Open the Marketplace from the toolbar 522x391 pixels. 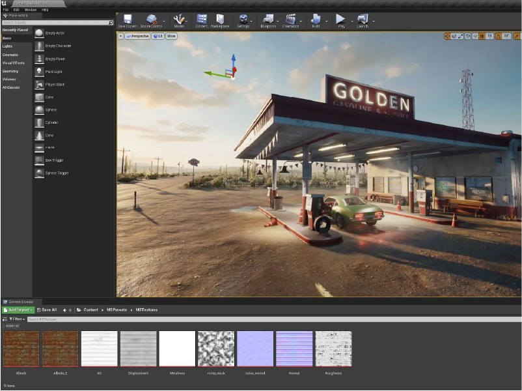pos(220,20)
